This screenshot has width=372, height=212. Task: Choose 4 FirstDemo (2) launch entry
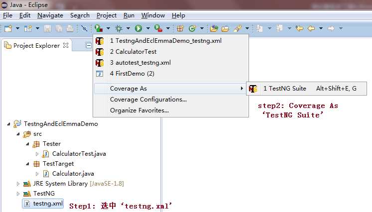coord(171,74)
